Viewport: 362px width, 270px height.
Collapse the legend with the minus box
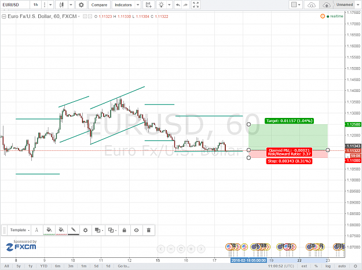tap(3, 16)
